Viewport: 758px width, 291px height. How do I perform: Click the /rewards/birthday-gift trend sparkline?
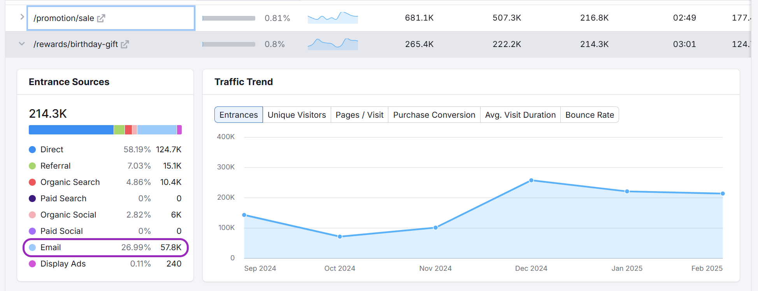333,44
